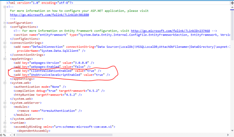Click the horizontal scrollbar left arrow

[x=14, y=135]
